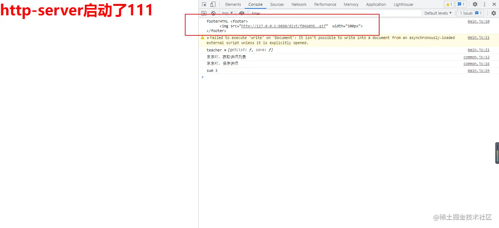Open source link common.js:16

click(x=476, y=64)
